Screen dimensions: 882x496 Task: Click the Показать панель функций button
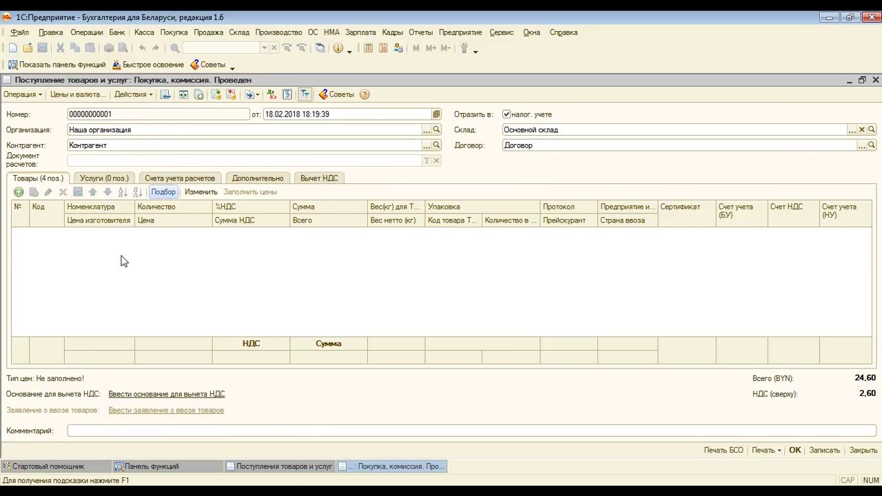tap(57, 65)
